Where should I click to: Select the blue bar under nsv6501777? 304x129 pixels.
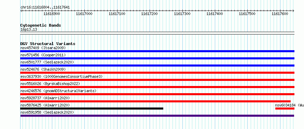pos(157,66)
